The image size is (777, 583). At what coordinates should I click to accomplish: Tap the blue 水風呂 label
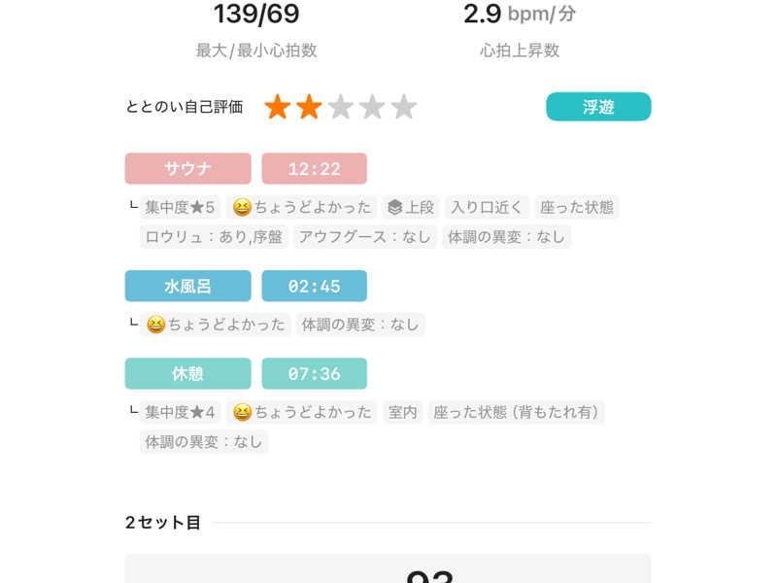coord(187,286)
